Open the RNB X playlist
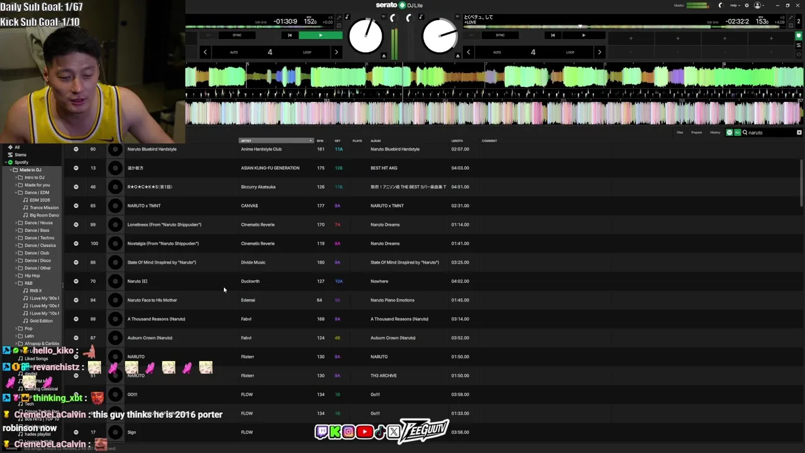Image resolution: width=805 pixels, height=453 pixels. (36, 291)
